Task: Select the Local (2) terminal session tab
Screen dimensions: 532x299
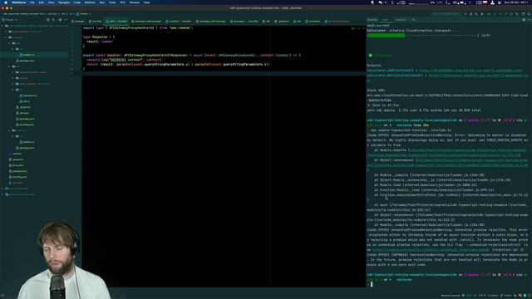Action: coord(401,20)
